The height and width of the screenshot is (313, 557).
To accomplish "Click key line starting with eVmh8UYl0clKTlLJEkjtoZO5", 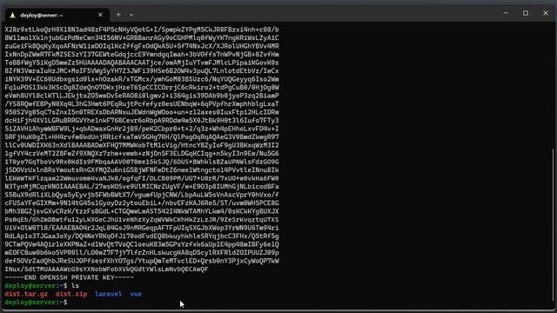I will point(142,96).
